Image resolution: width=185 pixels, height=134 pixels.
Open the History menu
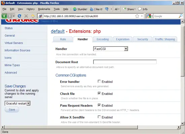tap(30, 9)
